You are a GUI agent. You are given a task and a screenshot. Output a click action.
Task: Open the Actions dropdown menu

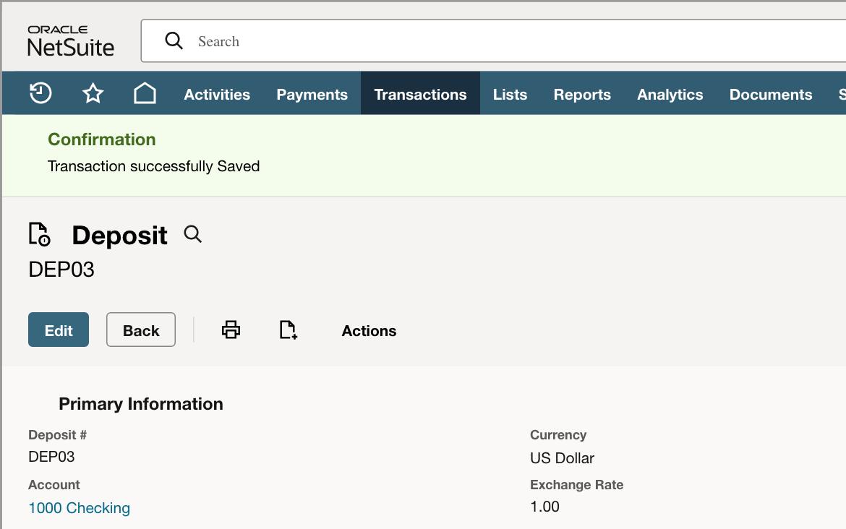coord(369,330)
